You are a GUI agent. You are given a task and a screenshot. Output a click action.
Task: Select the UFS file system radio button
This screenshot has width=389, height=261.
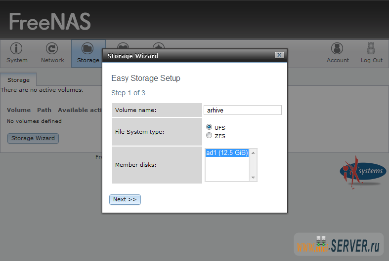(209, 127)
